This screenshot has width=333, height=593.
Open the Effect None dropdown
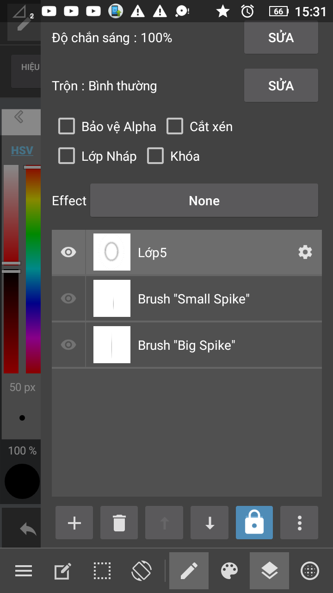[x=204, y=201]
